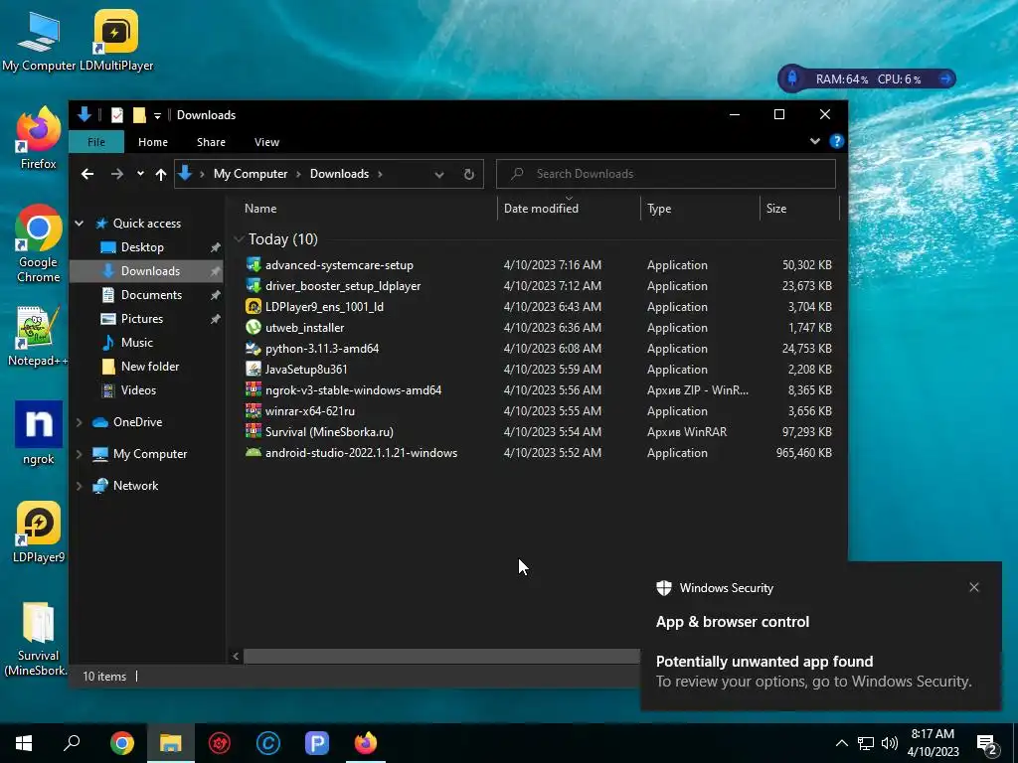Viewport: 1018px width, 763px height.
Task: Go up one level with the up arrow
Action: point(161,174)
